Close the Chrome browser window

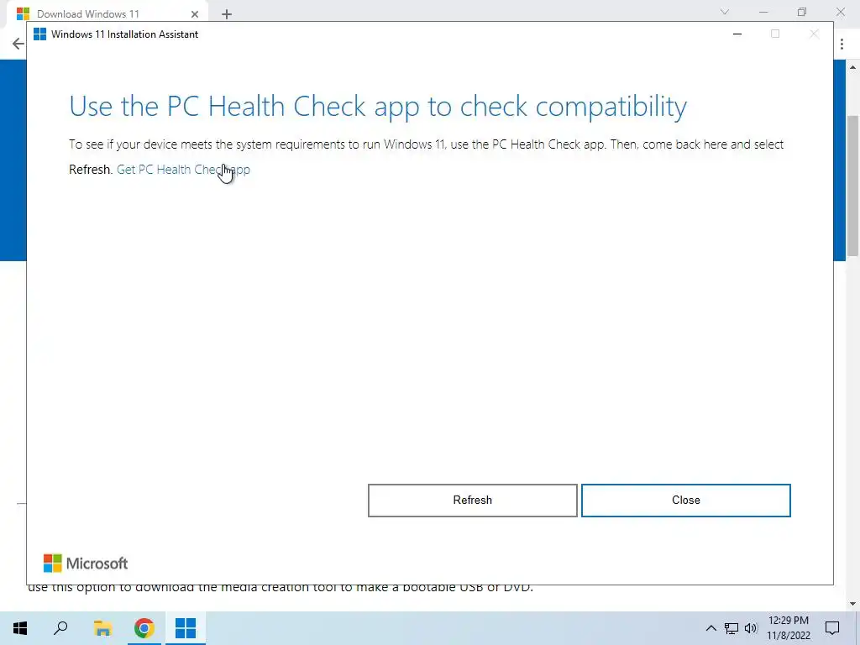(840, 12)
